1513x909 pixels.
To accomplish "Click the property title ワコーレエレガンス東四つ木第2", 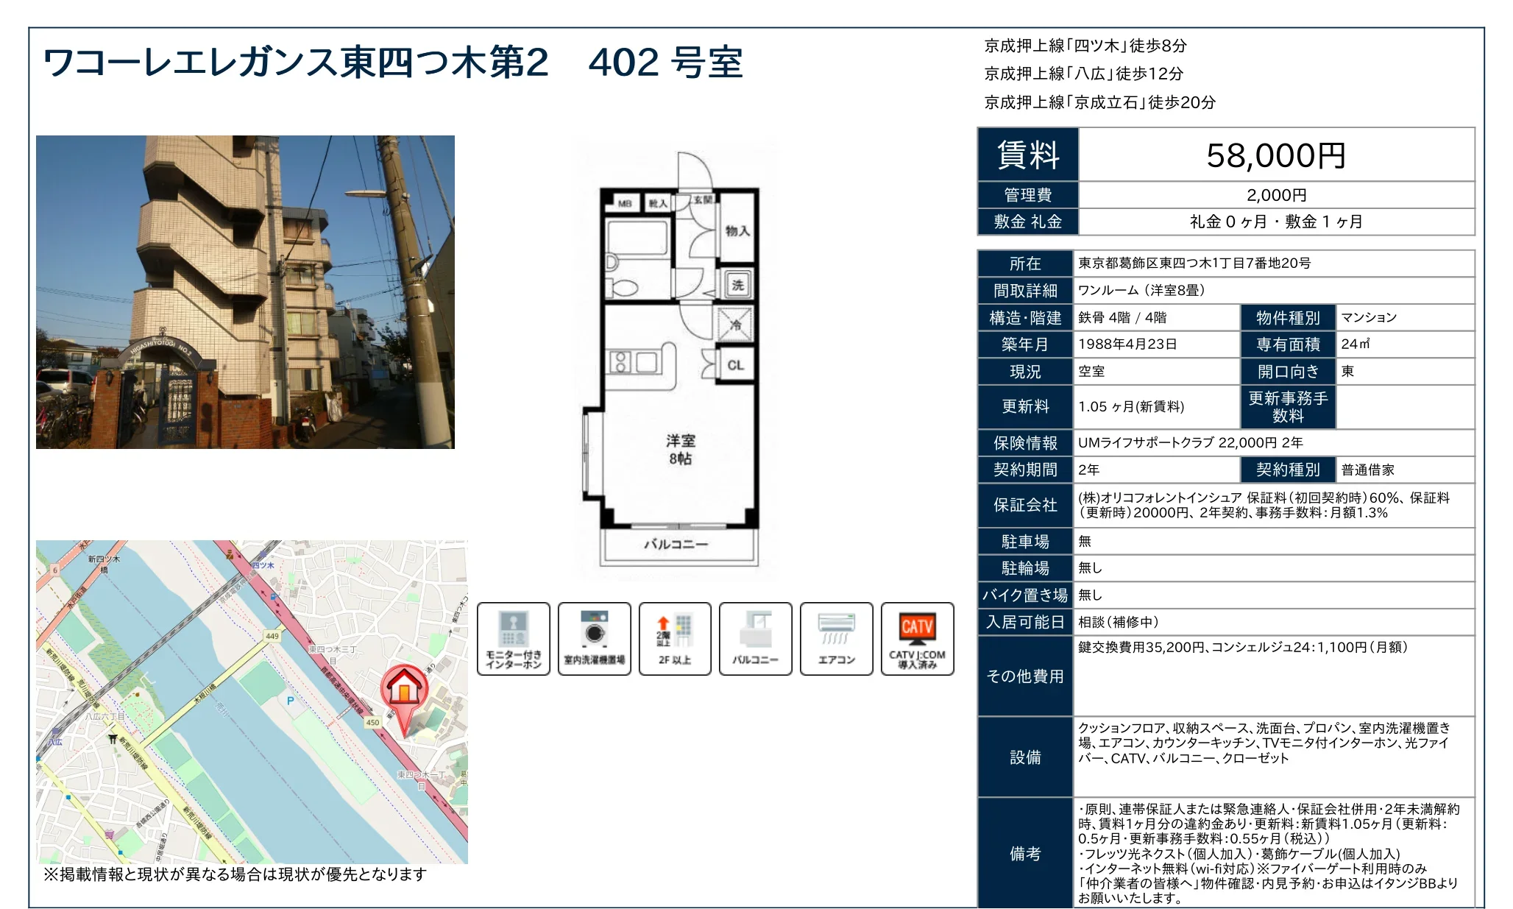I will coord(296,62).
